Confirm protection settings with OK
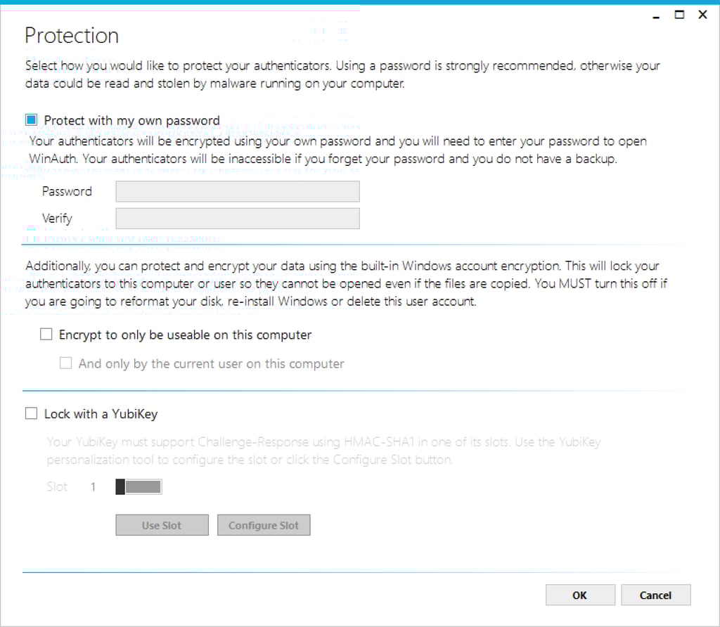Image resolution: width=720 pixels, height=627 pixels. click(x=580, y=595)
